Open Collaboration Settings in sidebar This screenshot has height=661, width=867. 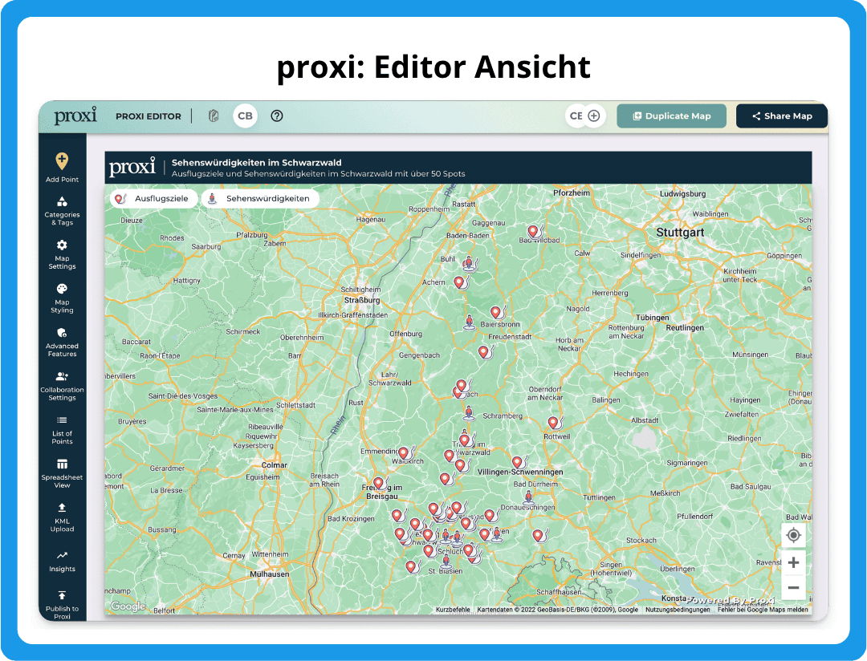pos(62,386)
